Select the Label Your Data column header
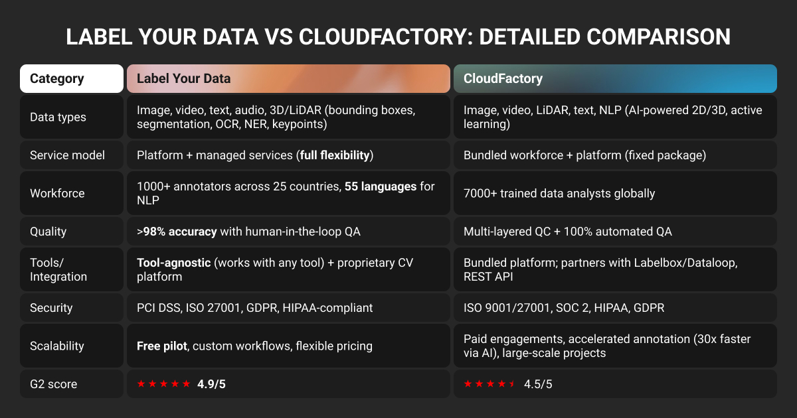The image size is (797, 418). click(184, 78)
